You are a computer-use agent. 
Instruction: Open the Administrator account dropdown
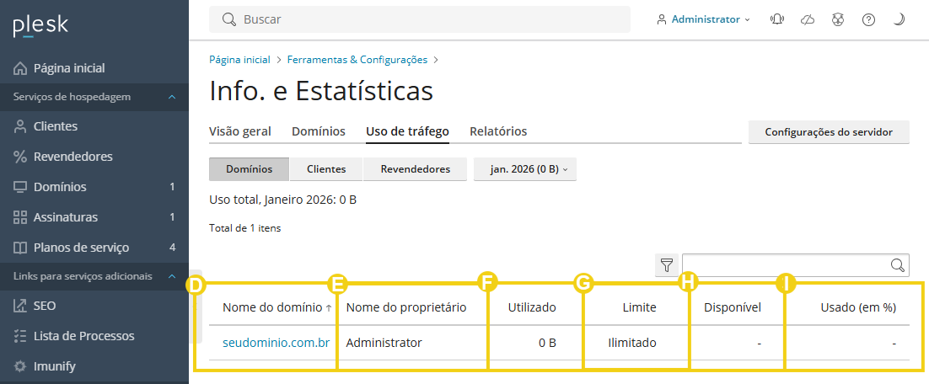703,19
